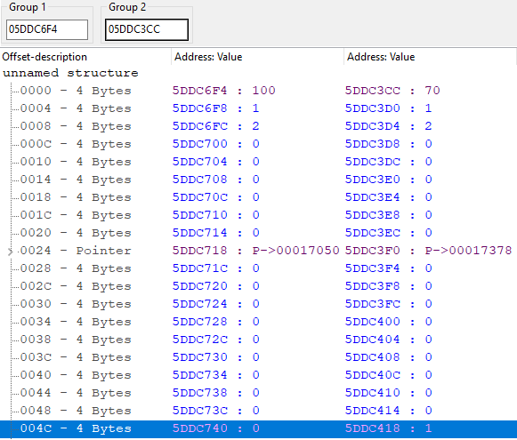Viewport: 517px width, 440px height.
Task: Click value 5DDC3FC : 0
Action: tap(388, 304)
